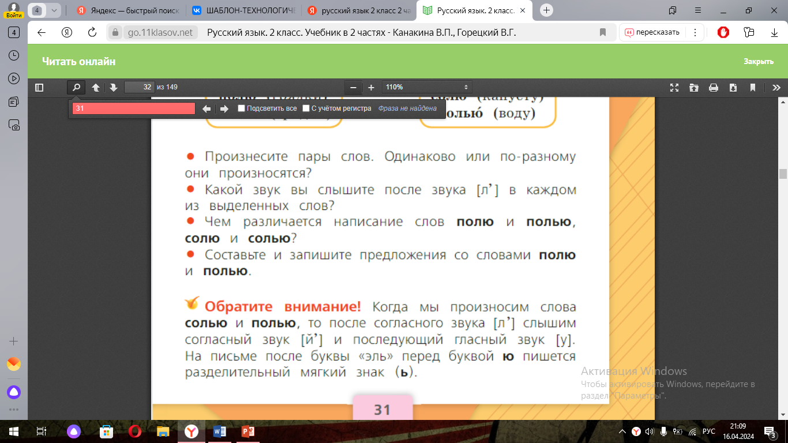The height and width of the screenshot is (443, 788).
Task: Reload the current page
Action: 92,32
